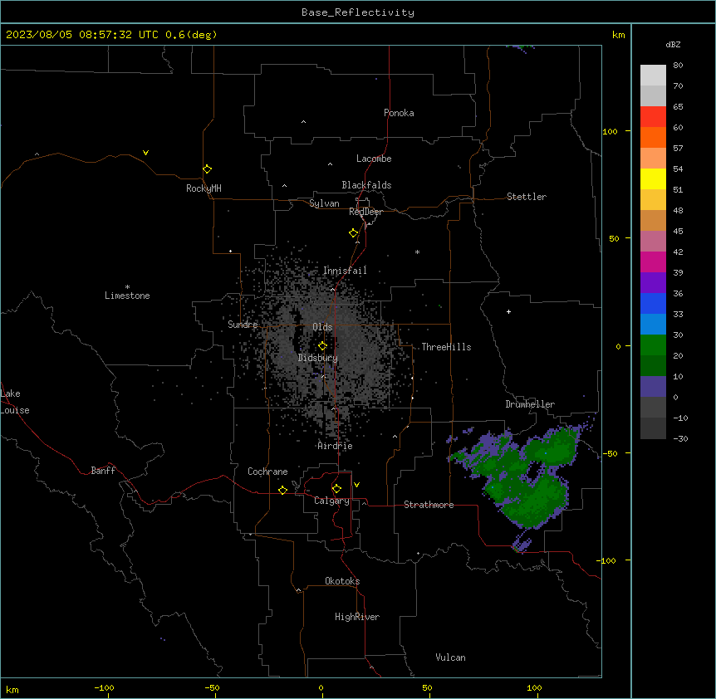Click the Lacombe city label
The image size is (716, 699).
tap(374, 159)
